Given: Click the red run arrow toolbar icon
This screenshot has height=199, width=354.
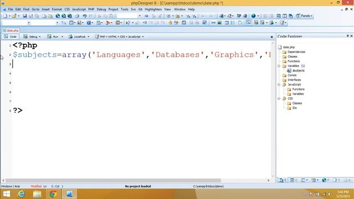Looking at the screenshot, I should [x=108, y=23].
